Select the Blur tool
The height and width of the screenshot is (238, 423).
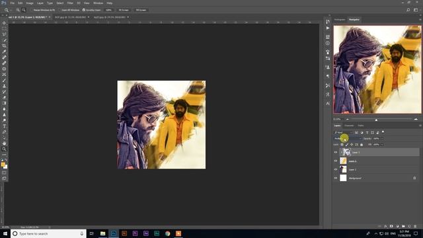pyautogui.click(x=4, y=108)
